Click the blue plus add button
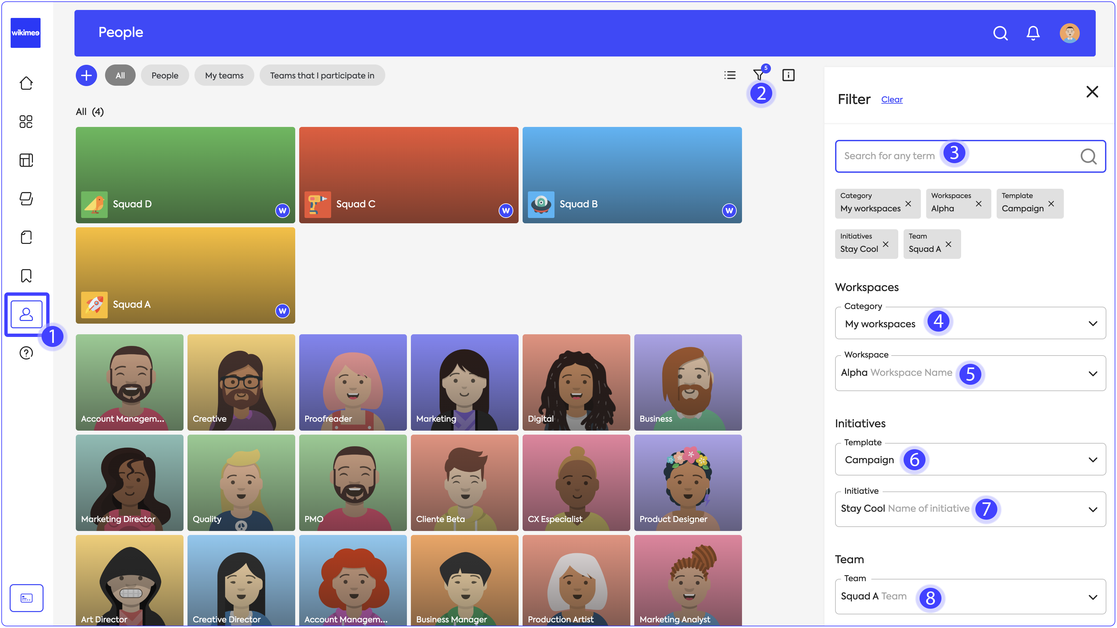Screen dimensions: 1117x628 pyautogui.click(x=86, y=75)
